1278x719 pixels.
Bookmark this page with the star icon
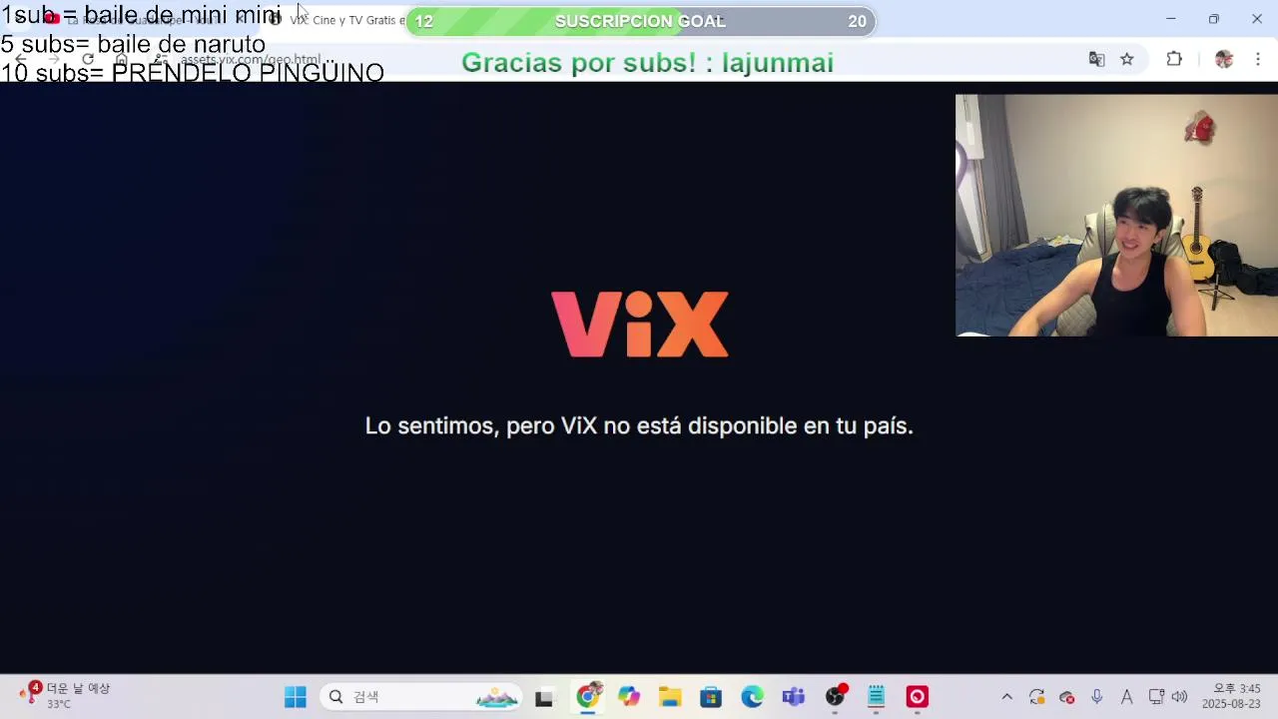point(1127,59)
